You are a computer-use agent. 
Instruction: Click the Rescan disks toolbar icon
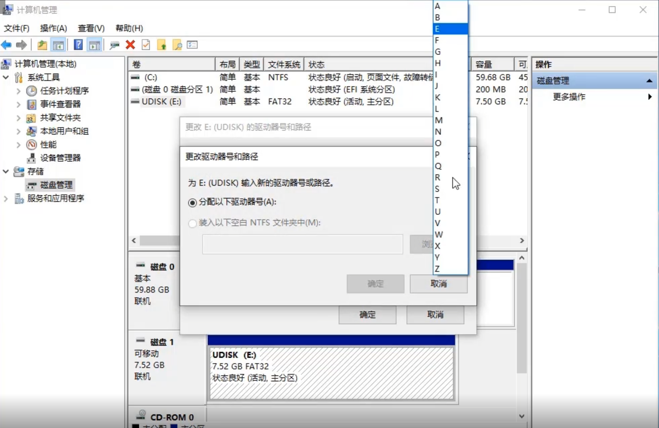click(x=114, y=45)
